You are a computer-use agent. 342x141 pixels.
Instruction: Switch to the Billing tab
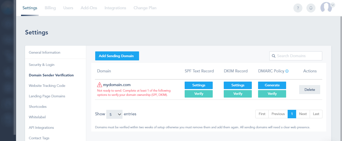click(x=50, y=8)
